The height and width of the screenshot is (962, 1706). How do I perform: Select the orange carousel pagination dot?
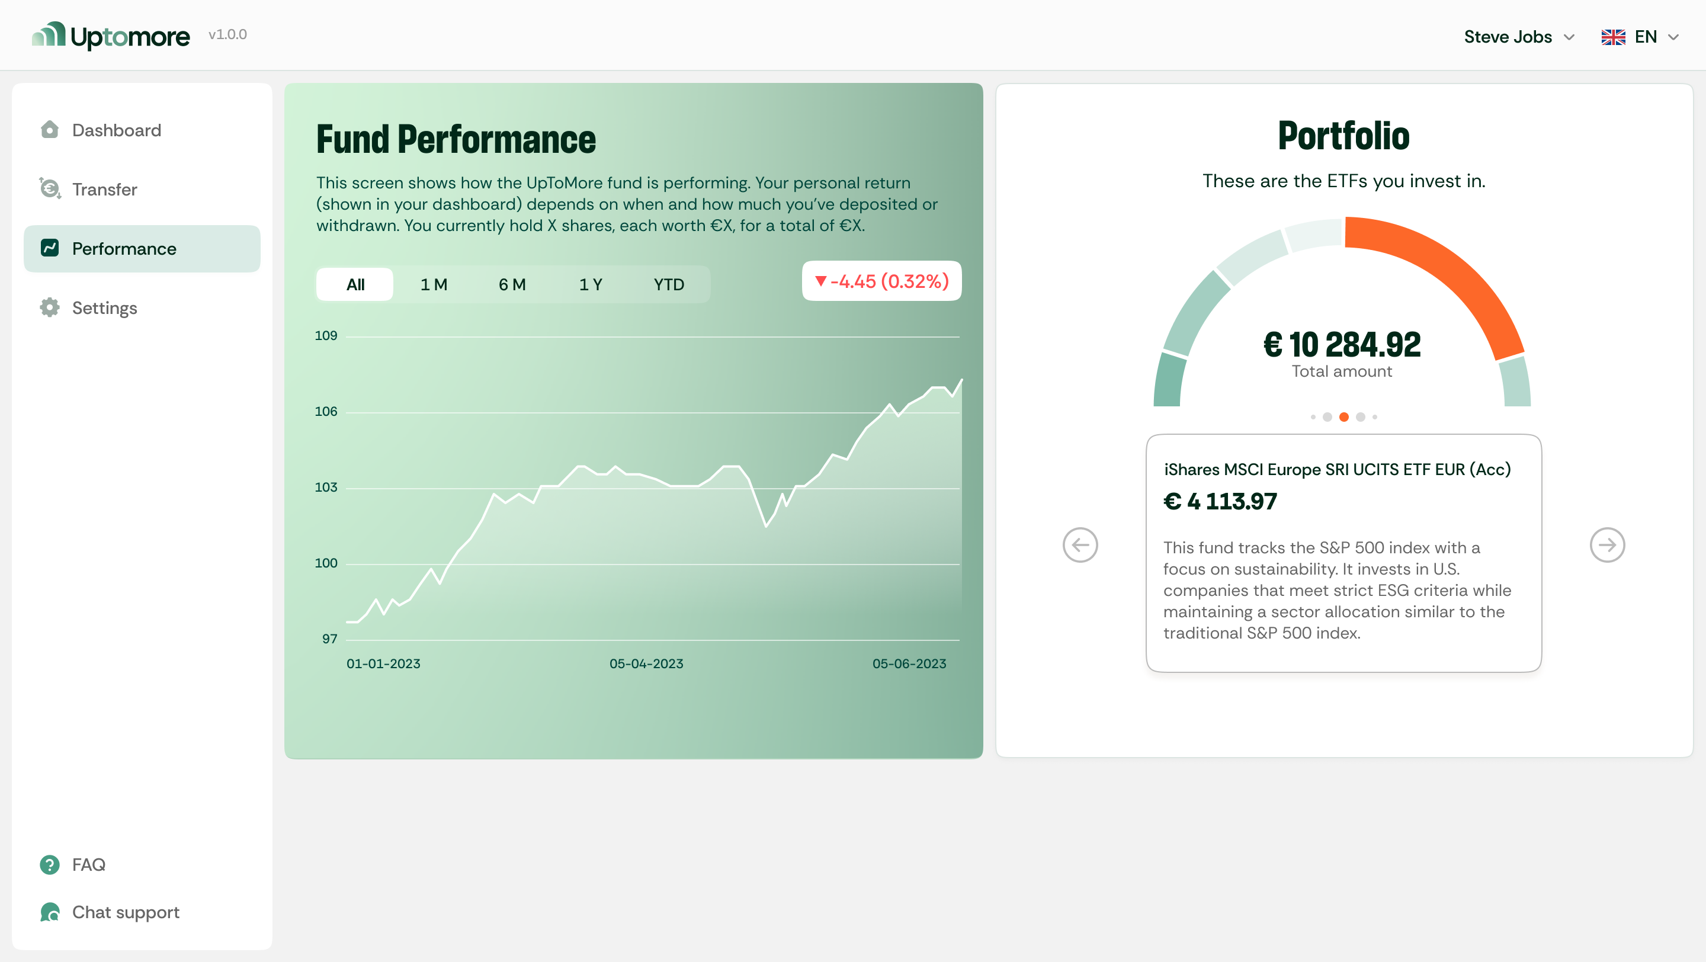[x=1345, y=416]
